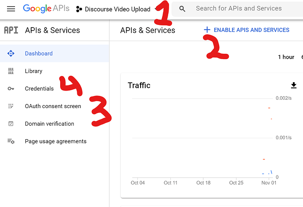Image resolution: width=303 pixels, height=207 pixels.
Task: Open Credentials in the sidebar
Action: click(x=39, y=88)
